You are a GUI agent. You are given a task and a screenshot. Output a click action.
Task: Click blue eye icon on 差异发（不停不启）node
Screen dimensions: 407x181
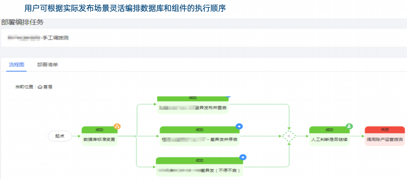tap(243, 157)
